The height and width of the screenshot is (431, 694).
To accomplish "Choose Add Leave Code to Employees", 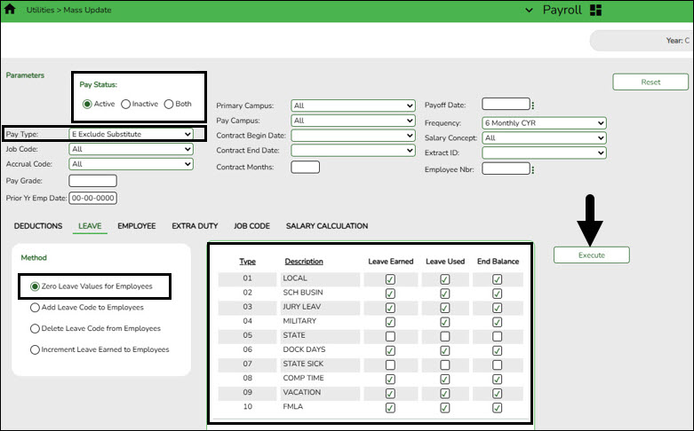I will 35,308.
